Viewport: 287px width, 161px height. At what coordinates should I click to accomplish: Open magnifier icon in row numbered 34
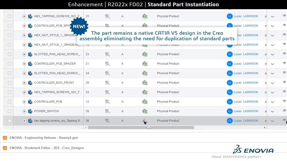tap(107, 73)
